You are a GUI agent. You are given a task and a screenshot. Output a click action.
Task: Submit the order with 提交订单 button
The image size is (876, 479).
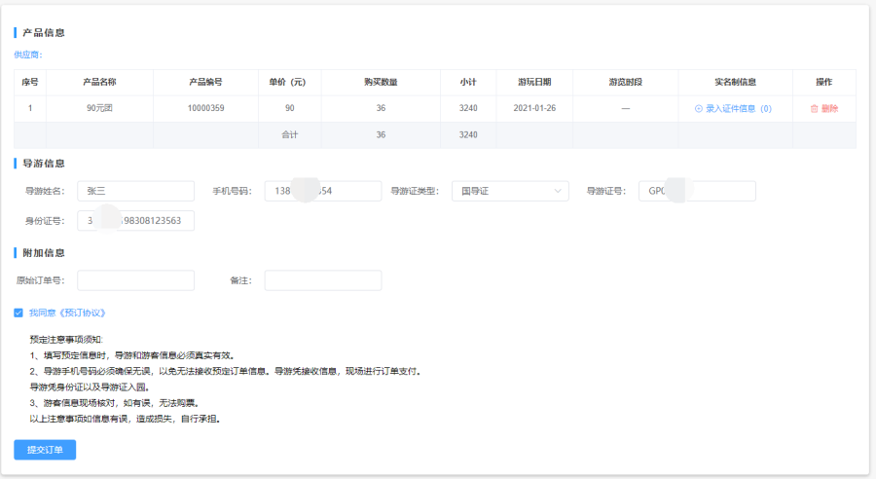coord(45,450)
